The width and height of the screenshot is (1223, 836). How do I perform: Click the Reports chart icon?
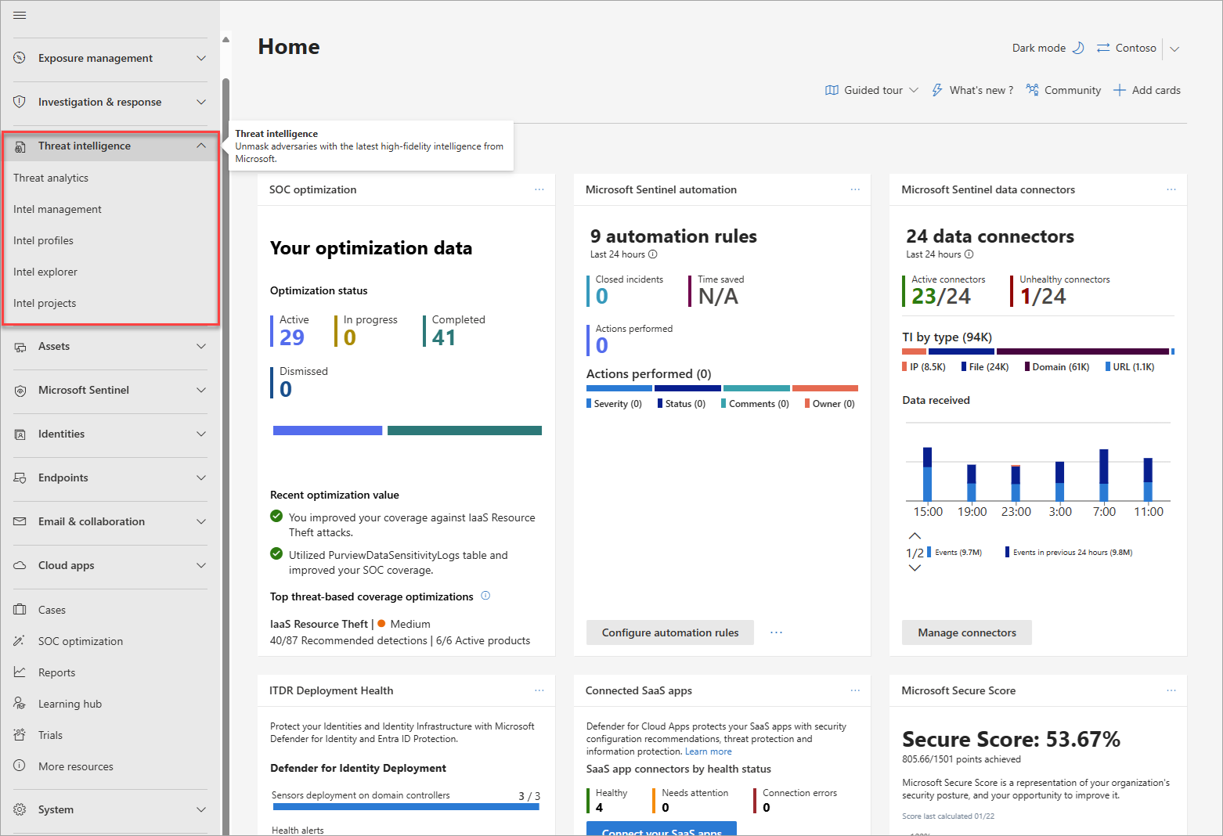click(20, 672)
